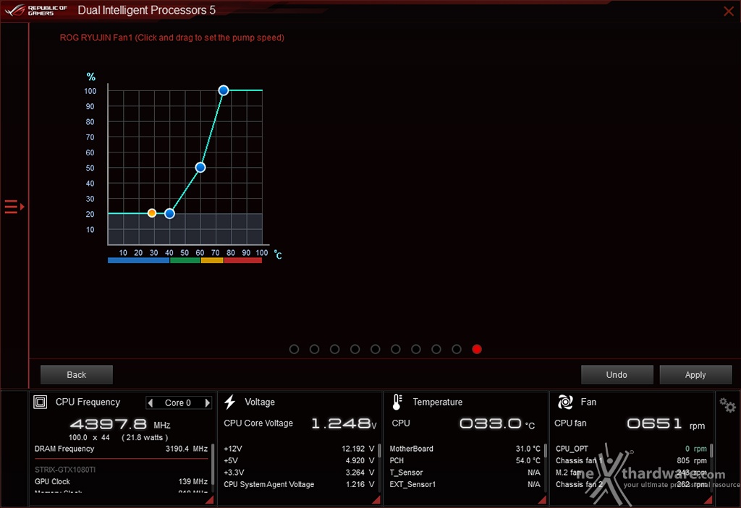Click the Dual Intelligent Processors 5 title
Screen dimensions: 741x508
click(146, 10)
